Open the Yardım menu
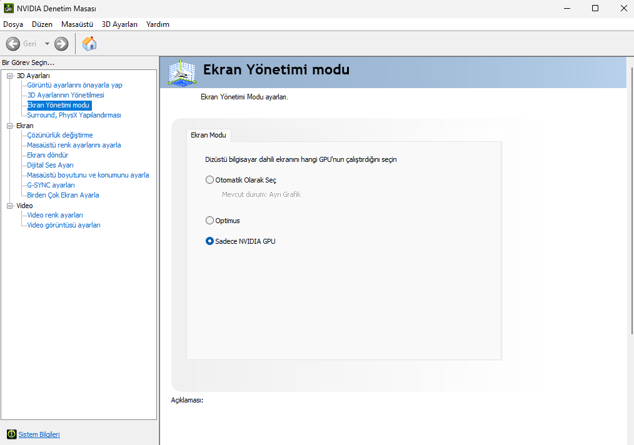This screenshot has width=634, height=445. [x=158, y=24]
